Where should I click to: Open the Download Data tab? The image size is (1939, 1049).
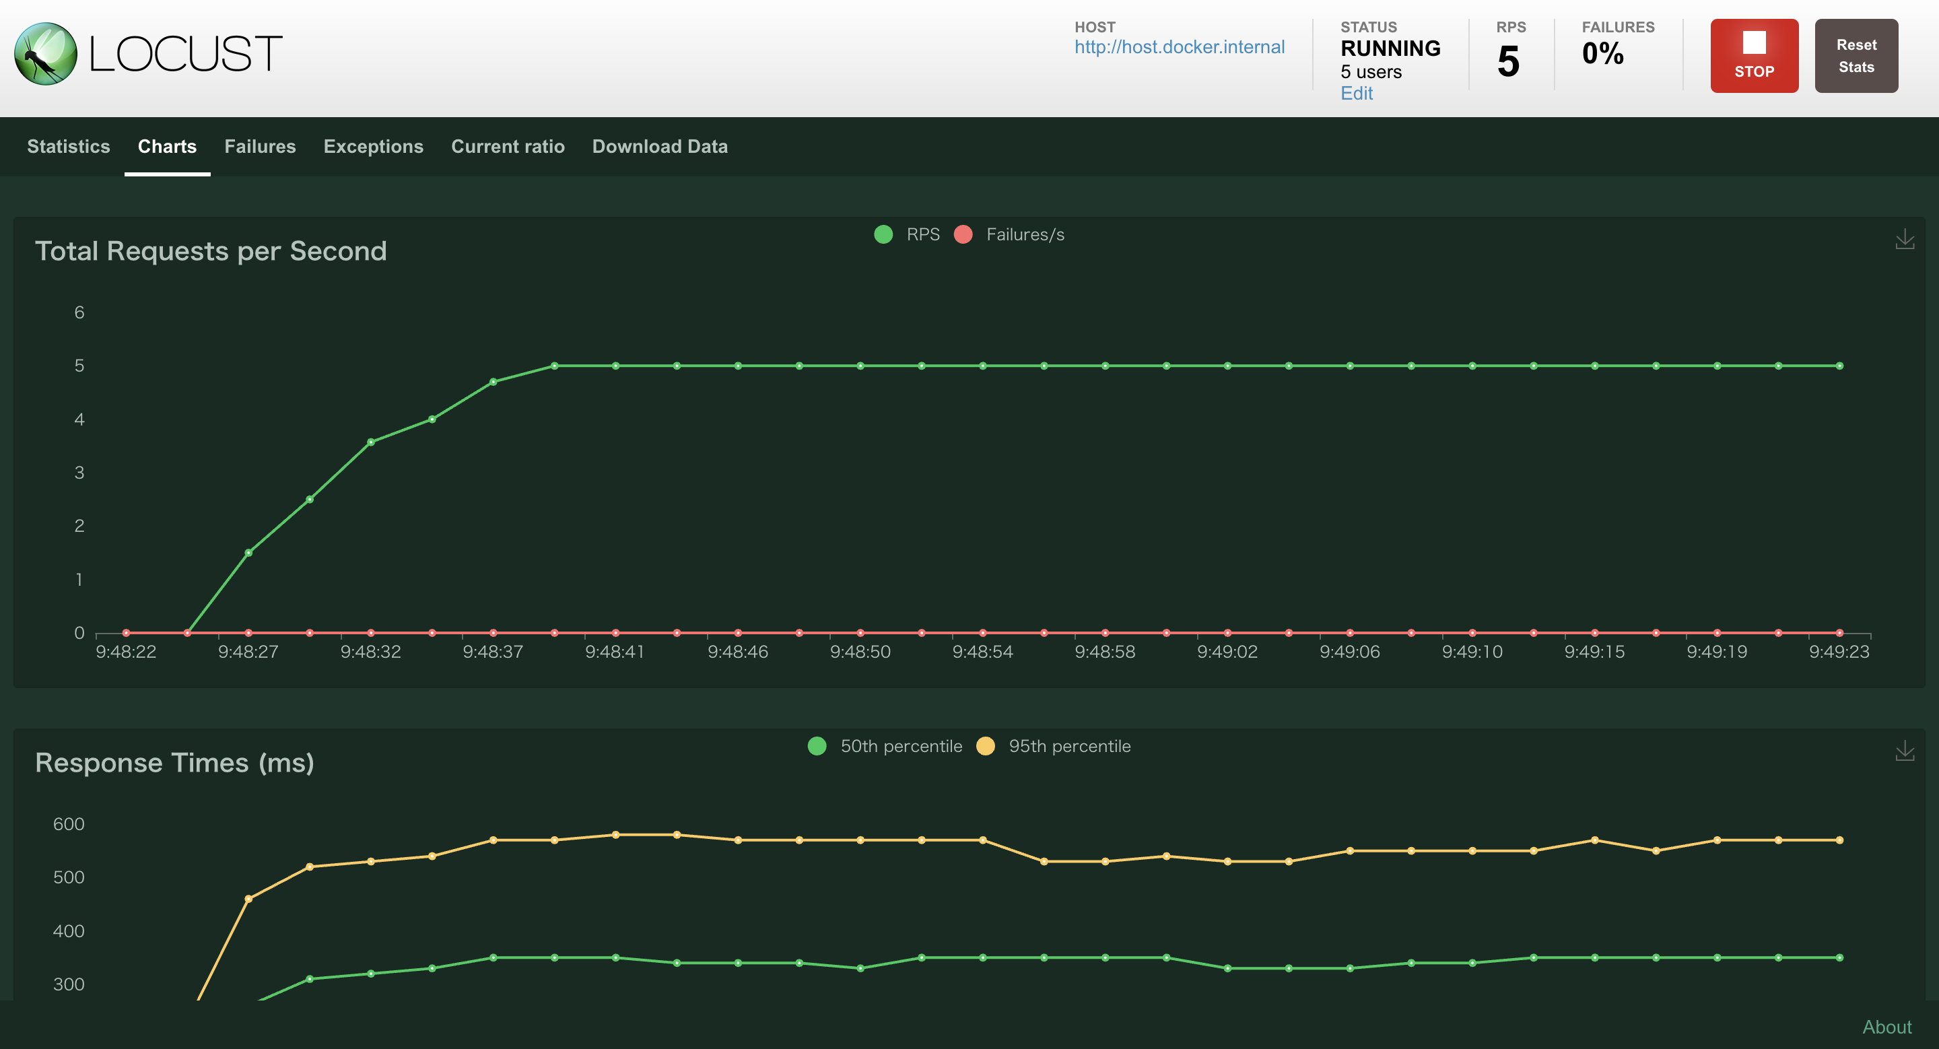pos(659,147)
